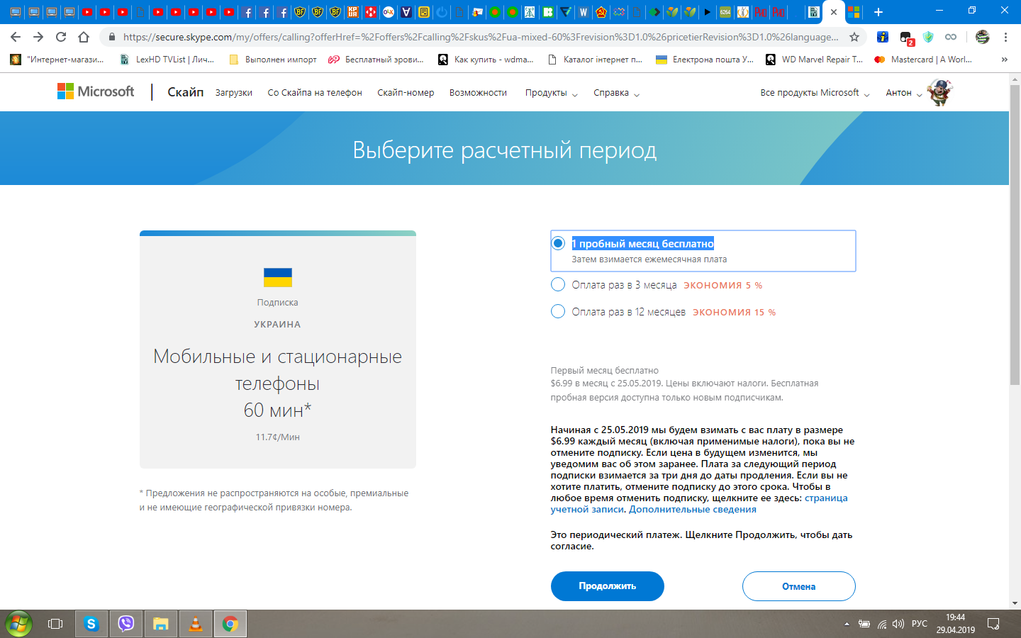Viewport: 1021px width, 638px height.
Task: Launch Skype from the taskbar
Action: click(91, 624)
